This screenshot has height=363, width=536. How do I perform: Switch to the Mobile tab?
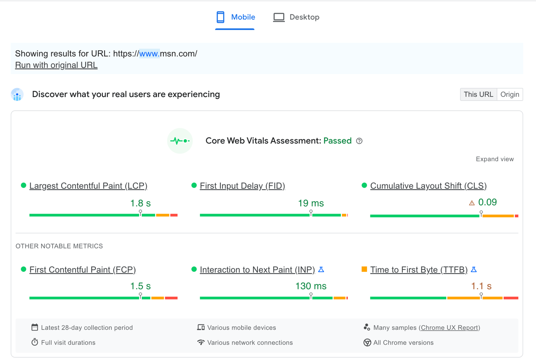click(235, 17)
